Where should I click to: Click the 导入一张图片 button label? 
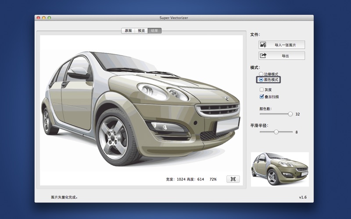pyautogui.click(x=285, y=45)
